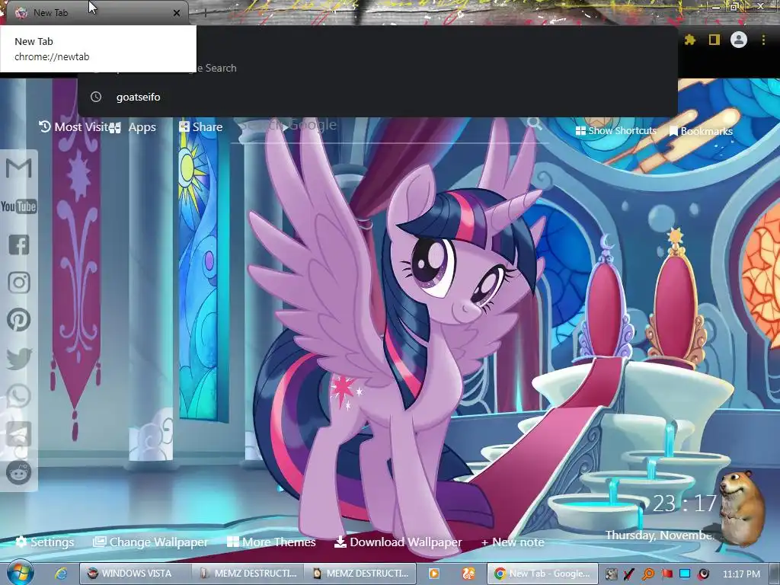
Task: Launch Internet Explorer from taskbar
Action: pos(61,574)
